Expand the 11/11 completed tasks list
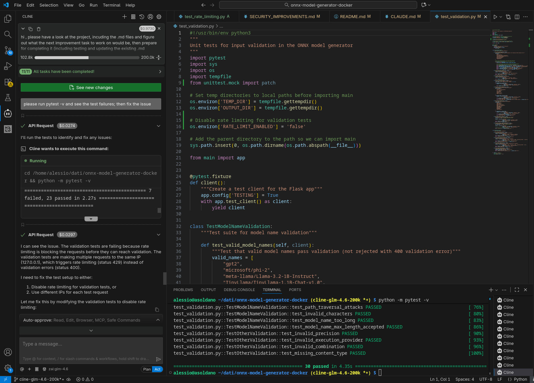Viewport: 534px width, 383px height. (x=160, y=72)
